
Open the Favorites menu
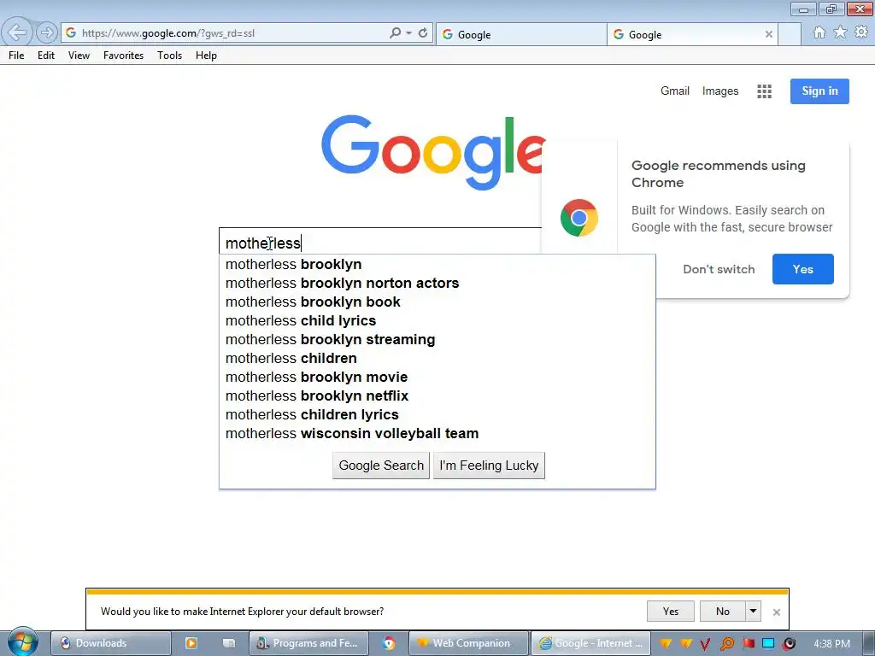click(x=123, y=56)
